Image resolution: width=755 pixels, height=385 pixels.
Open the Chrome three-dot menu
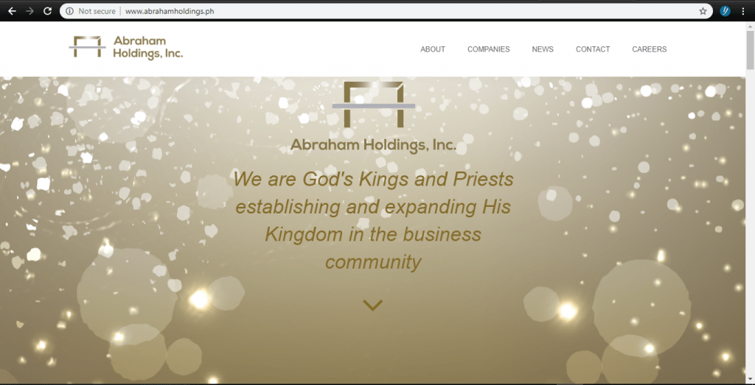[744, 11]
